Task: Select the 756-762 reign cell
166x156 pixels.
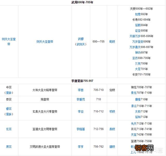Action: [99, 147]
